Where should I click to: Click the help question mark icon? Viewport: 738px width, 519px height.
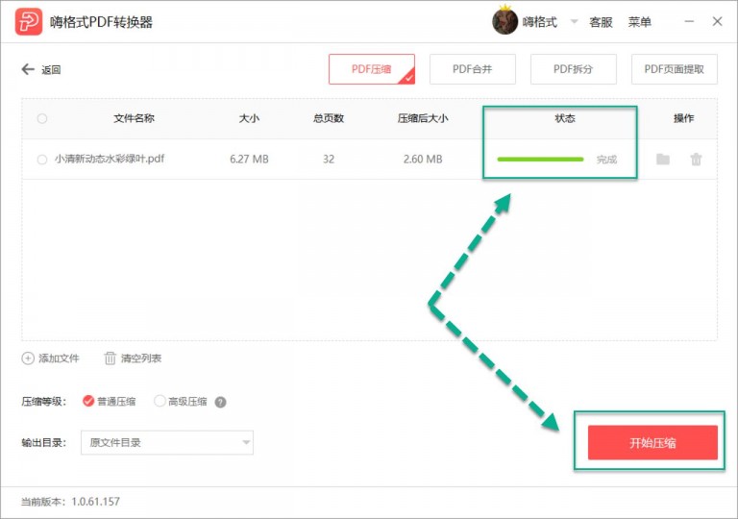click(x=220, y=402)
